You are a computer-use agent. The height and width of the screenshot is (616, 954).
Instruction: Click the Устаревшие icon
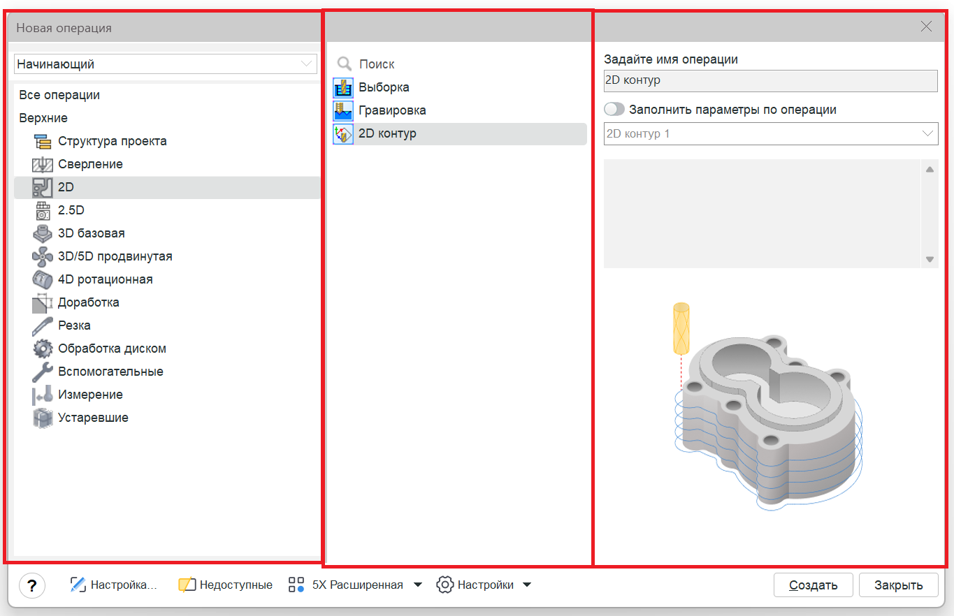tap(43, 418)
